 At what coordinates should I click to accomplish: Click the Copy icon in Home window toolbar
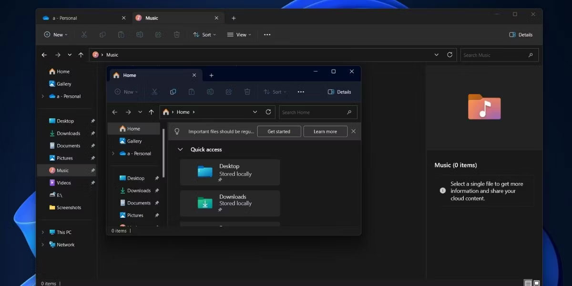coord(173,92)
